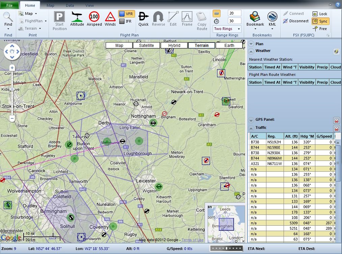Connect to FSX
The image size is (342, 254).
[293, 13]
